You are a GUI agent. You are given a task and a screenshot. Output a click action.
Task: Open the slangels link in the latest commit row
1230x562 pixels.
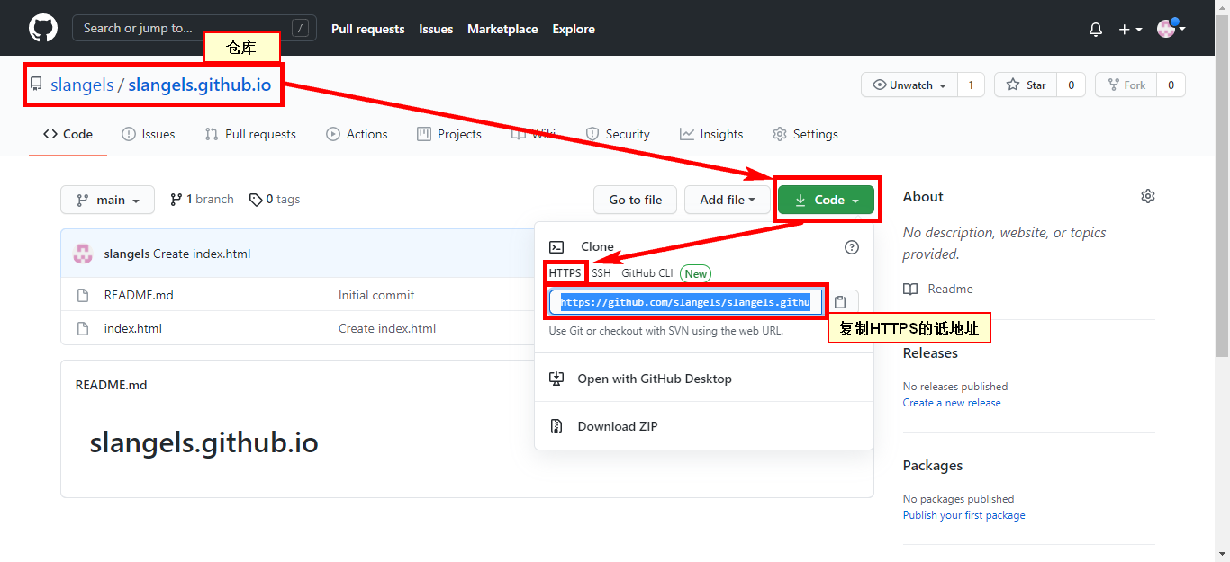(127, 254)
